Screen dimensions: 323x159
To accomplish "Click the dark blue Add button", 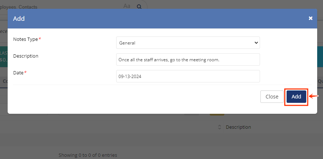I will (296, 97).
